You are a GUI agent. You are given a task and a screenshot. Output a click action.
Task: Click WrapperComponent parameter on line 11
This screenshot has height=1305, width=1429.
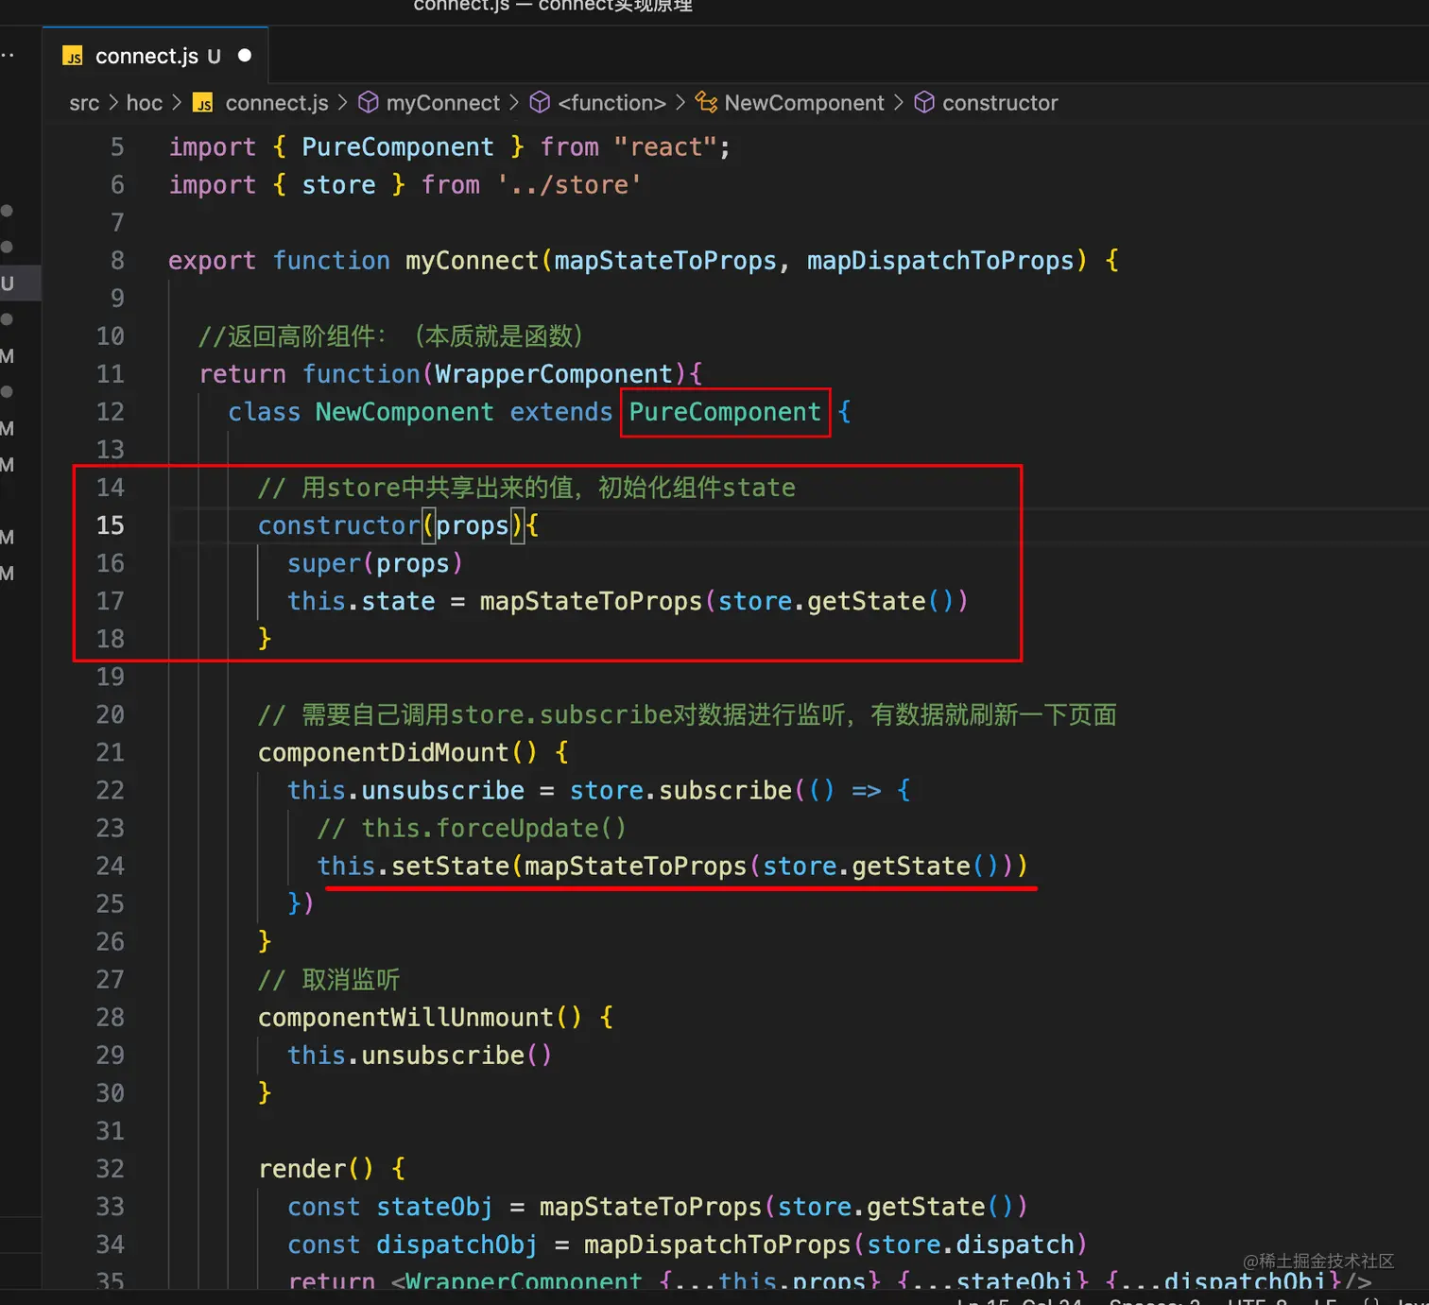click(x=554, y=374)
